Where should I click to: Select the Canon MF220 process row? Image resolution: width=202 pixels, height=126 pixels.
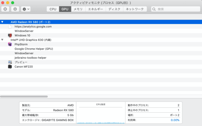101,67
